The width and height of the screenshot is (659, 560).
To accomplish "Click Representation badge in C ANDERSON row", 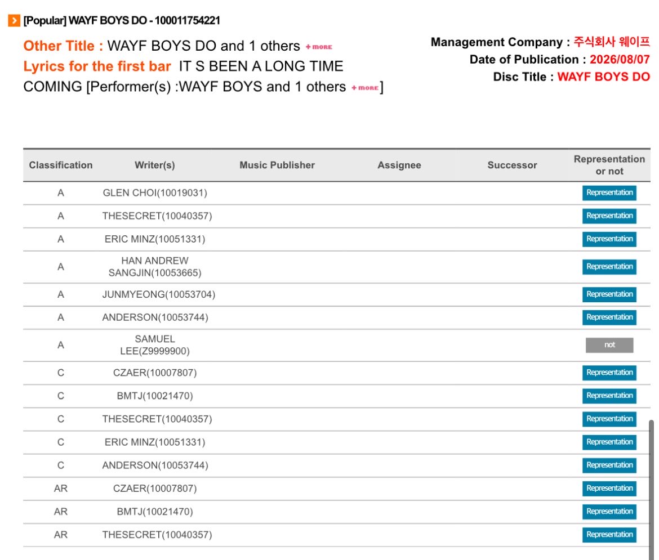I will pyautogui.click(x=609, y=465).
